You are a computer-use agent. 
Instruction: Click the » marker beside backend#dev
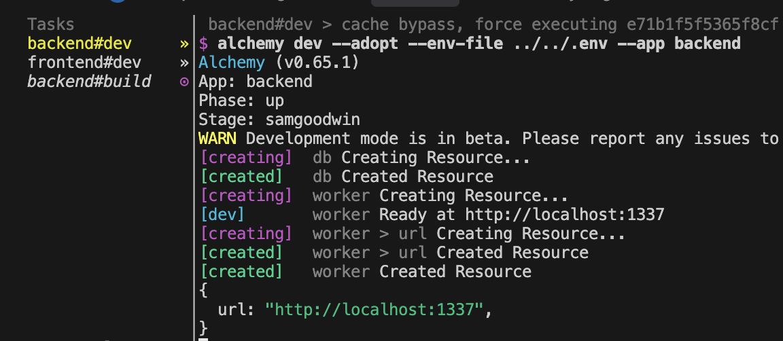[x=184, y=45]
